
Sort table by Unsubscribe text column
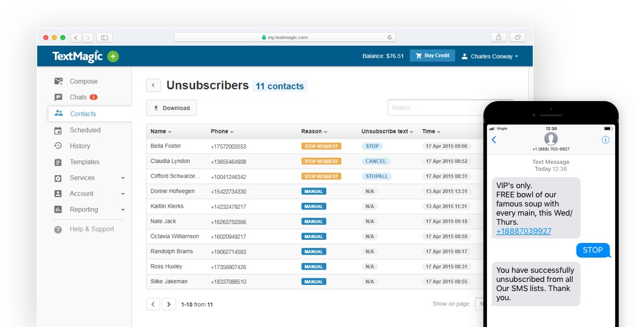tap(387, 132)
